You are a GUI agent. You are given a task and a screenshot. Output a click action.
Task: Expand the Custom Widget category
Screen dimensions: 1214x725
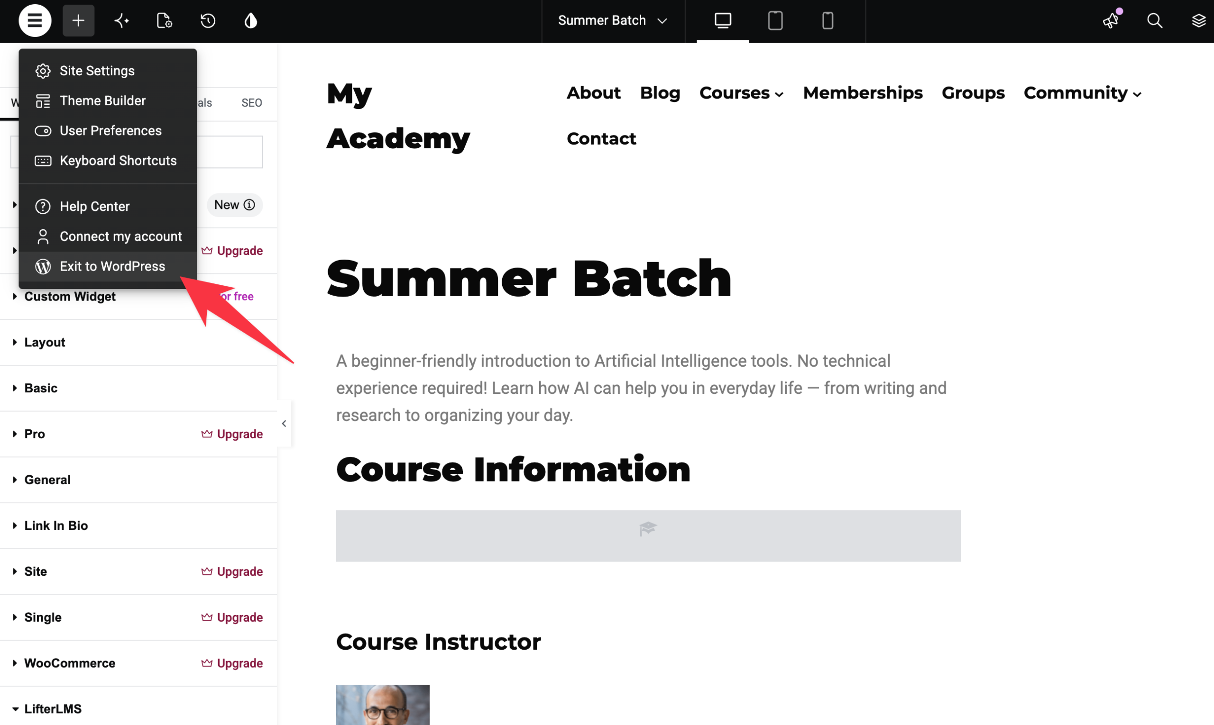(70, 297)
